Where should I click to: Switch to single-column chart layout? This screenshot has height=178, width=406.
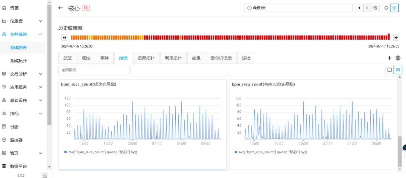pyautogui.click(x=389, y=70)
